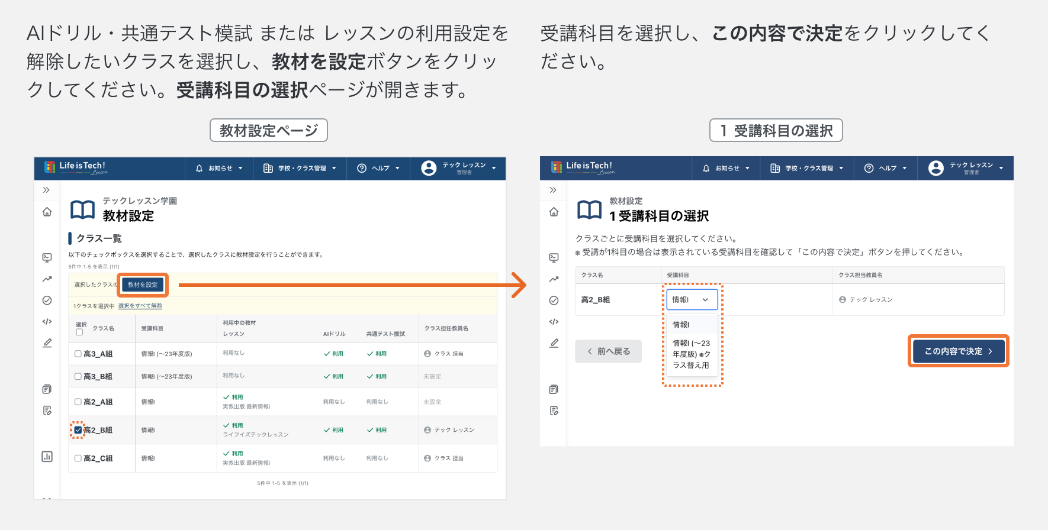Image resolution: width=1048 pixels, height=530 pixels.
Task: Choose 情報I (~23年度版) ※クラス替え用 option
Action: click(692, 354)
